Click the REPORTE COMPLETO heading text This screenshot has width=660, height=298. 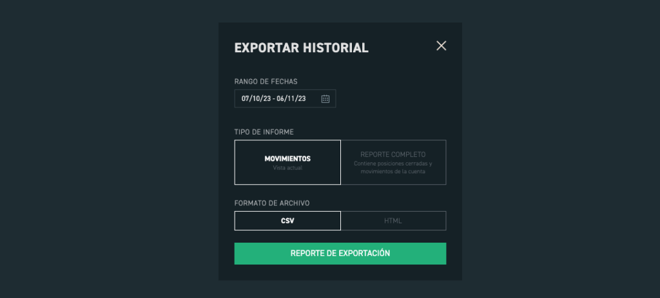(393, 154)
